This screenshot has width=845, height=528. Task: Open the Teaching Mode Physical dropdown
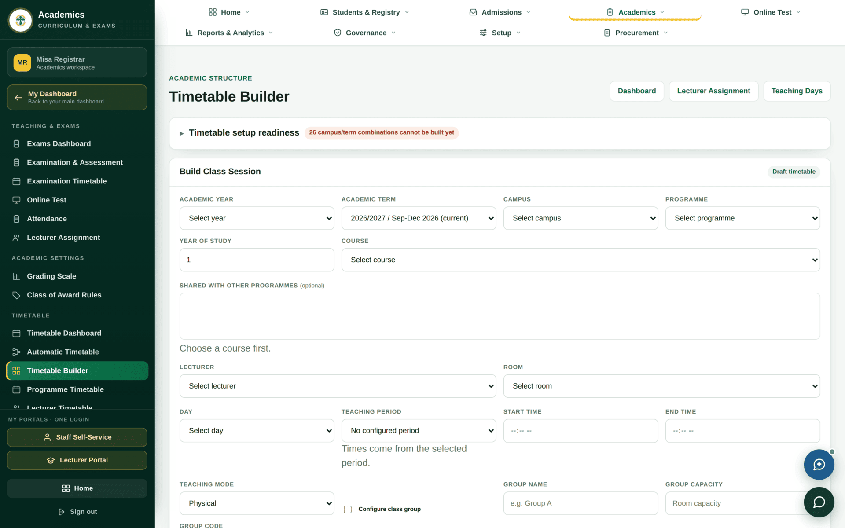click(x=257, y=503)
